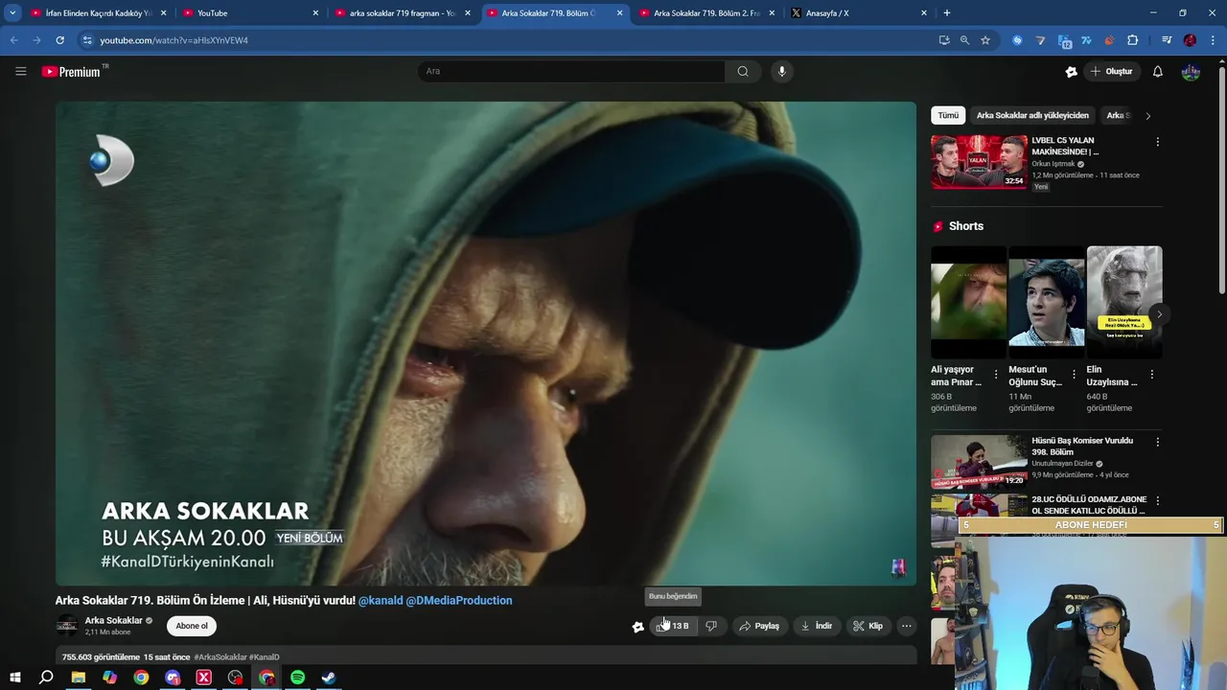Open Arka Sokaklar channel avatar
The image size is (1227, 690).
(66, 626)
